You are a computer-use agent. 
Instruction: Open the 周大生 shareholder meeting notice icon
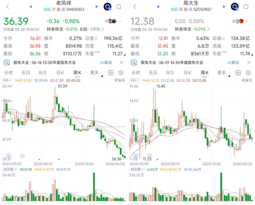coord(134,62)
